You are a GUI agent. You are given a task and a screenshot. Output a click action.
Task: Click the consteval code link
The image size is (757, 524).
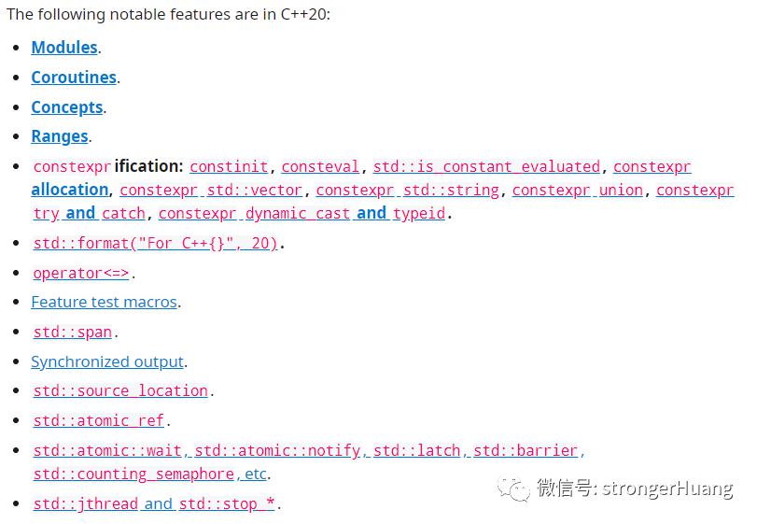[320, 166]
